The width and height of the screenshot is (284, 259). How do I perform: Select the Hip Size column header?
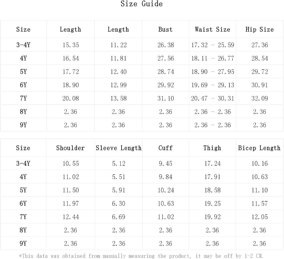tap(259, 29)
